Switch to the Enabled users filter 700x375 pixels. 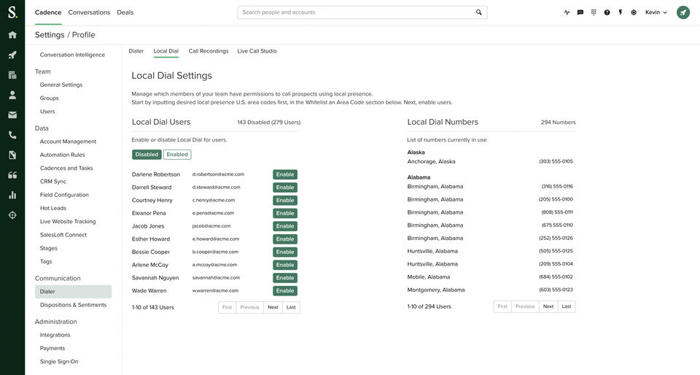tap(177, 155)
